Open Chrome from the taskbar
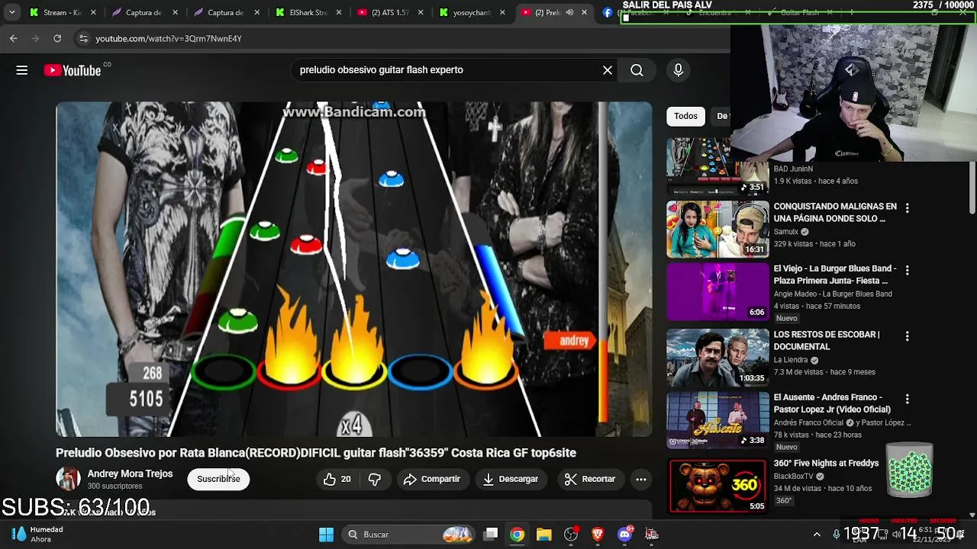 tap(518, 535)
